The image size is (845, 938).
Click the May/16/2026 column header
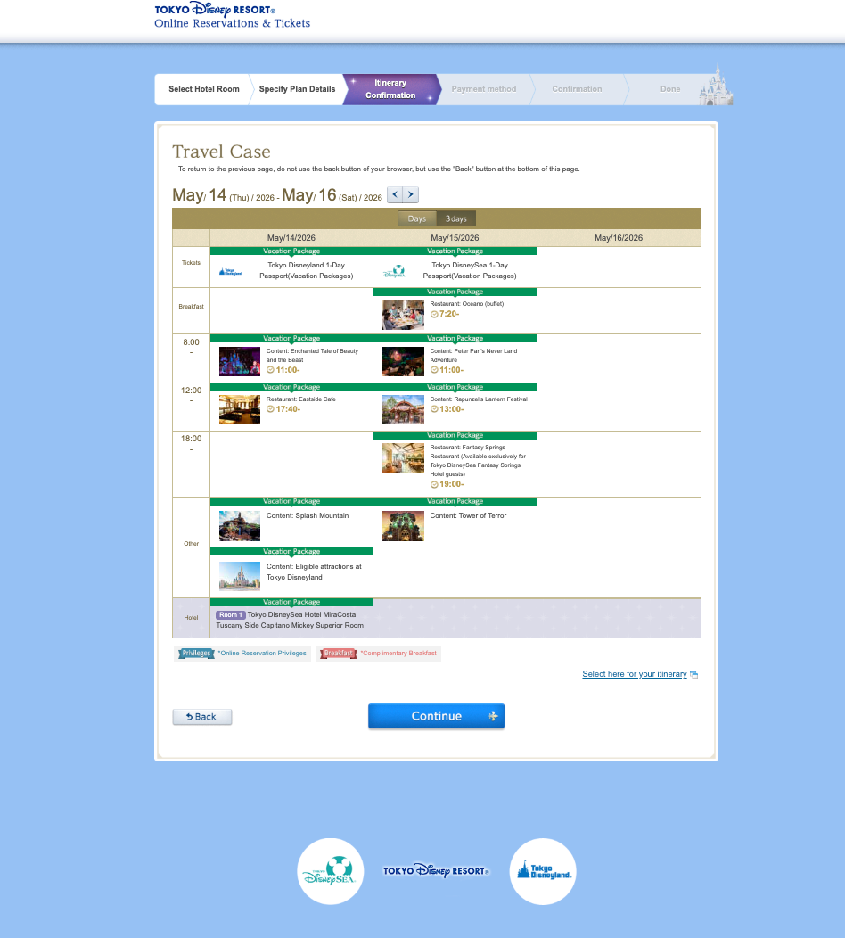(619, 237)
